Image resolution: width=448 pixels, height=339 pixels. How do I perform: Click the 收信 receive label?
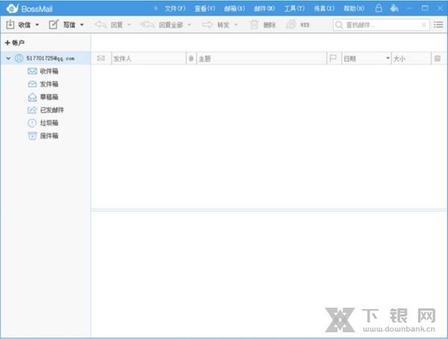coord(25,25)
